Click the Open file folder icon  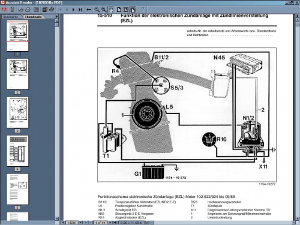click(21, 10)
